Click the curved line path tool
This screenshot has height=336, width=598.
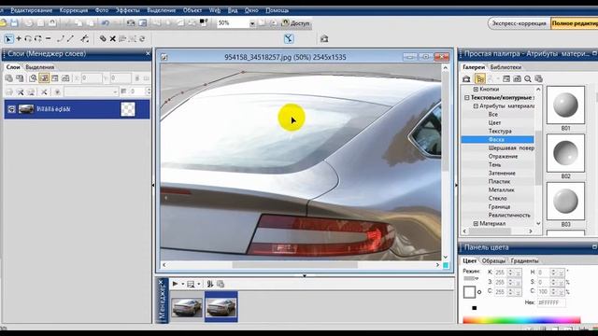pos(60,38)
